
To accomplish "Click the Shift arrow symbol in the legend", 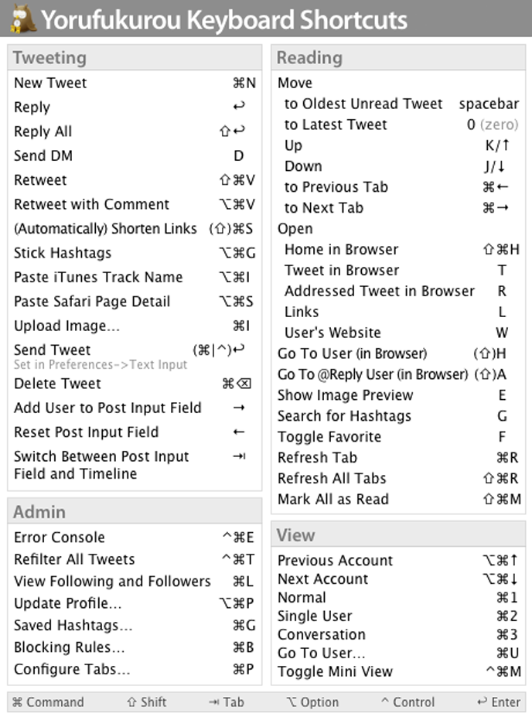I will (x=132, y=702).
